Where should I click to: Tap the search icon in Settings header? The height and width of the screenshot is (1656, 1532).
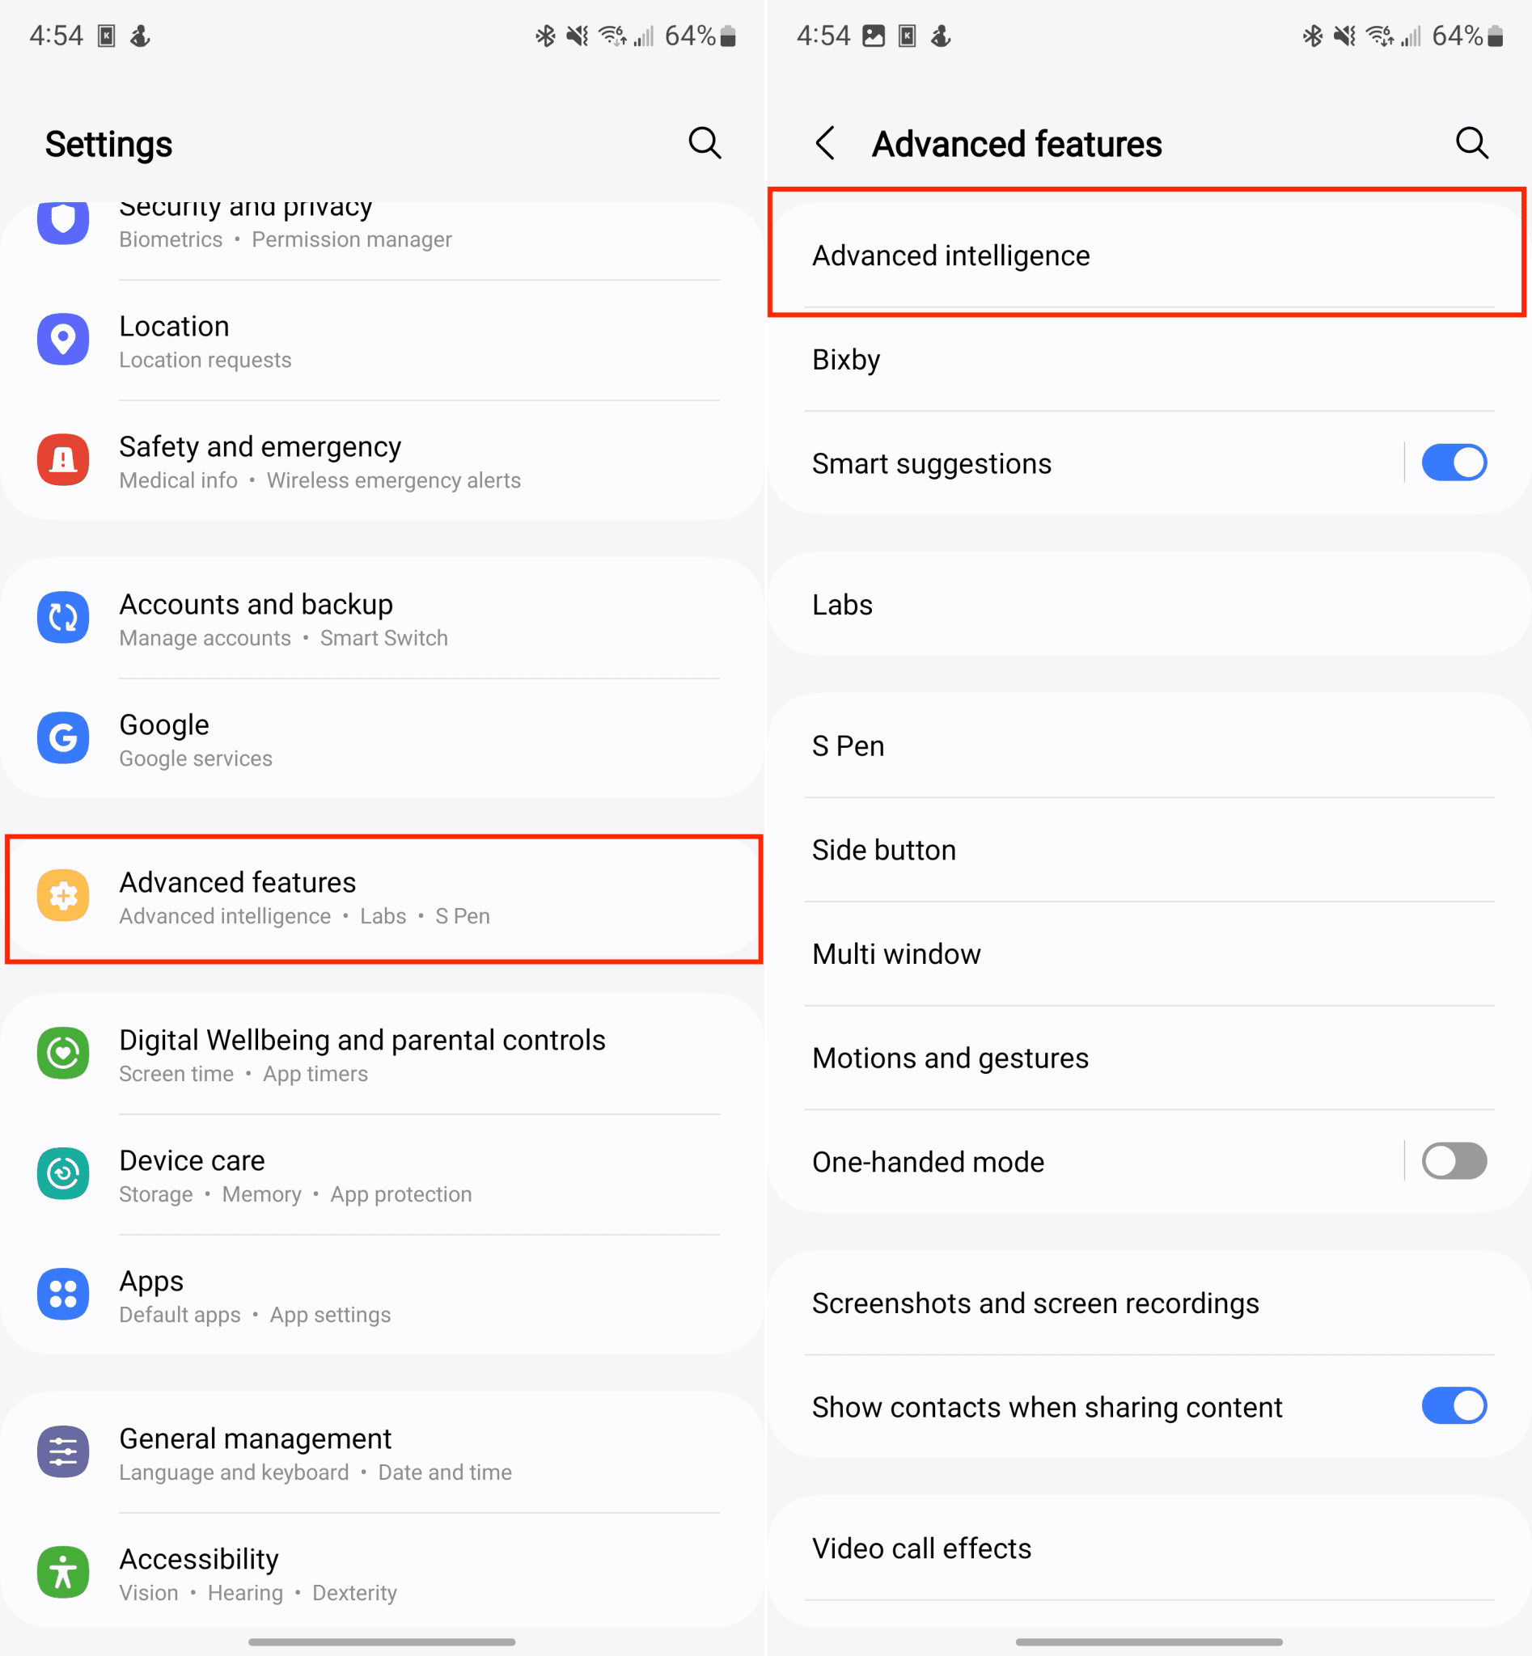[705, 143]
